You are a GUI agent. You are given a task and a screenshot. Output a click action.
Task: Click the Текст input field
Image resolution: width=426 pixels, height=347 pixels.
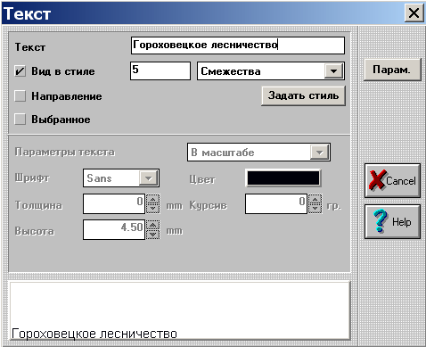(238, 45)
